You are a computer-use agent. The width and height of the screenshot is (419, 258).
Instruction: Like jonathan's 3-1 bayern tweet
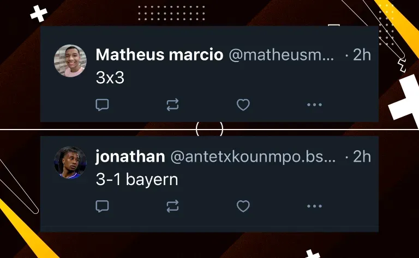coord(243,206)
